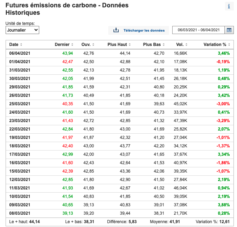Select date cell 29/03/2021

[20, 87]
